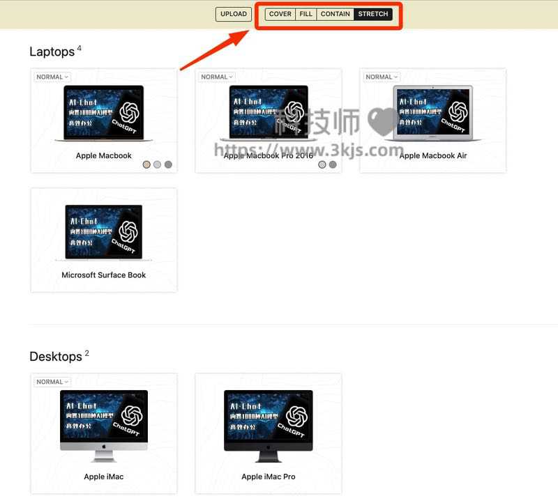Click the "Apple iMac" label text
The image size is (558, 503).
tap(103, 477)
